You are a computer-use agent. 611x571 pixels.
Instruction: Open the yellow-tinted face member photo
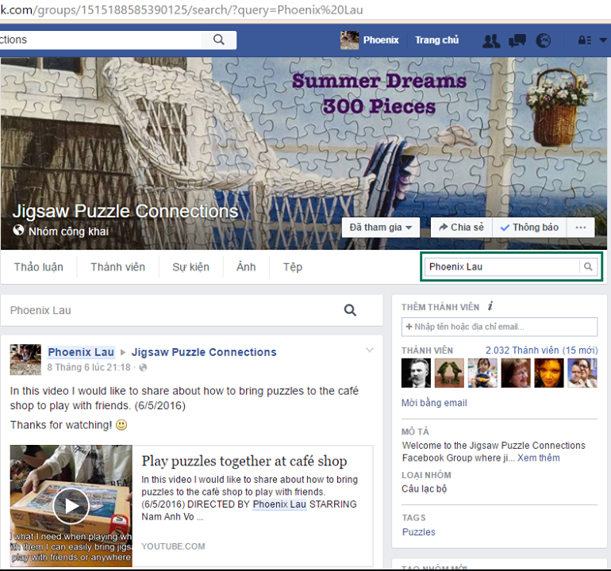coord(549,374)
